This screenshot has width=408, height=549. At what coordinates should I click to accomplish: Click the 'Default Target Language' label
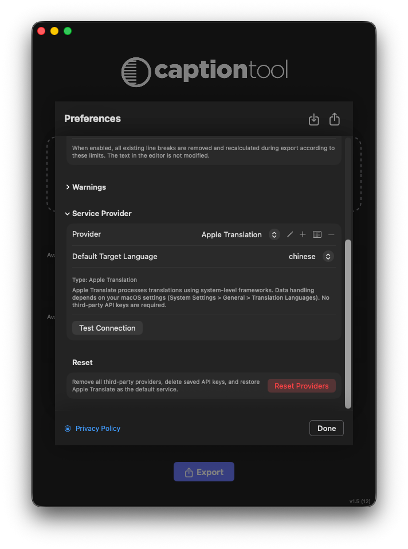click(115, 257)
